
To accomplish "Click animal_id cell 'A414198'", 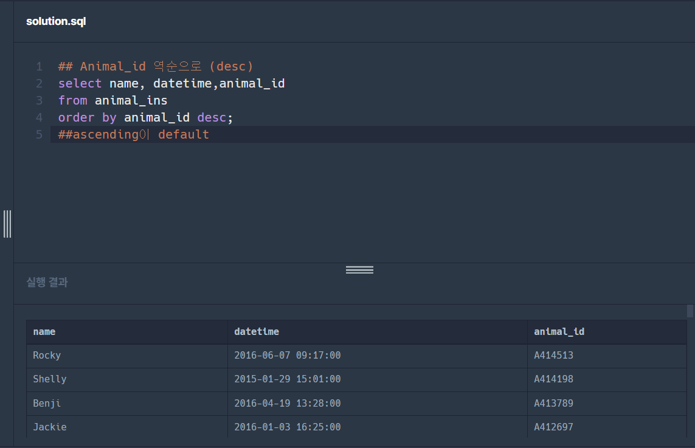I will pyautogui.click(x=607, y=380).
